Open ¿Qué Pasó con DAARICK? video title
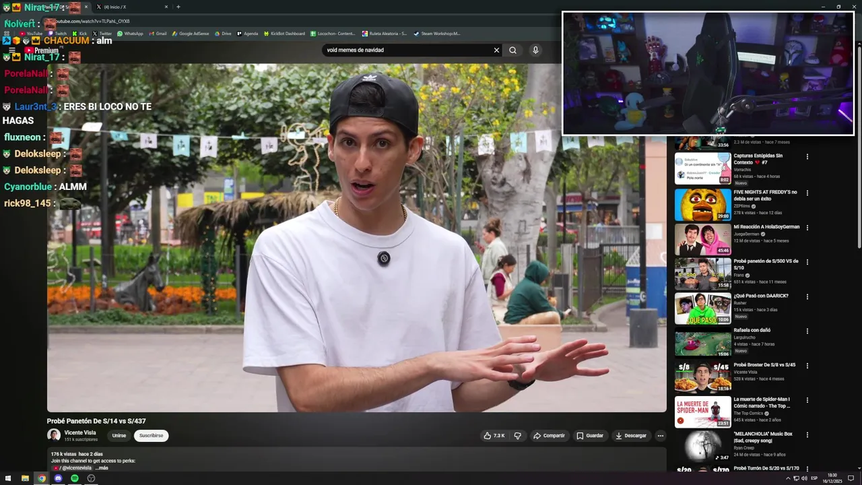This screenshot has width=862, height=485. (761, 296)
